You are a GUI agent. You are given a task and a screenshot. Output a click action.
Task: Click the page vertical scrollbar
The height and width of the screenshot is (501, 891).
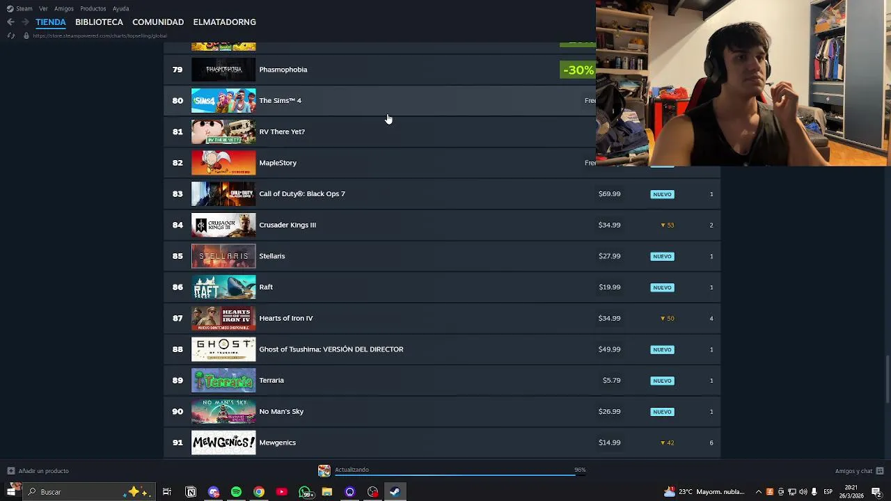coord(888,379)
